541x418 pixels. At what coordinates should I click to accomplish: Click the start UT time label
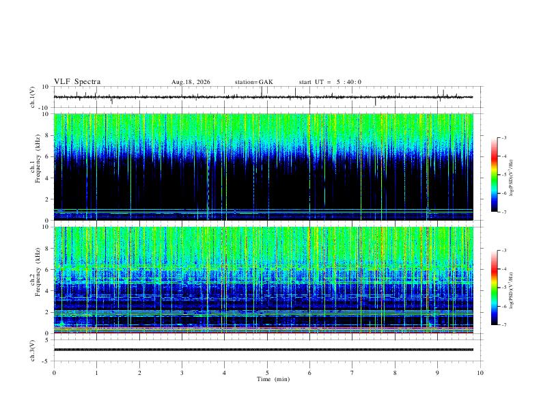(330, 82)
